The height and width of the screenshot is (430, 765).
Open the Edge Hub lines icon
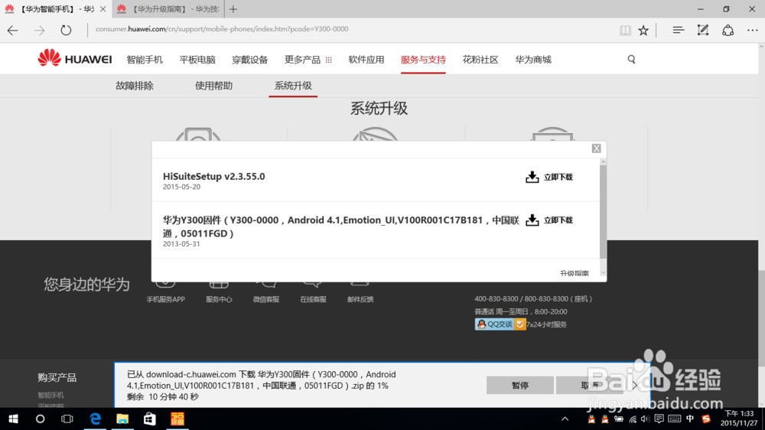click(678, 31)
